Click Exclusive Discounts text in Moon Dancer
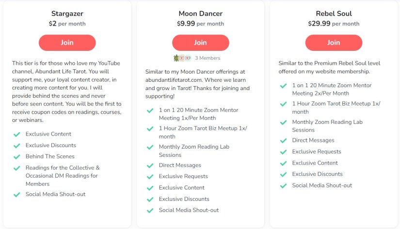Screen dimensions: 400x229 (x=184, y=199)
